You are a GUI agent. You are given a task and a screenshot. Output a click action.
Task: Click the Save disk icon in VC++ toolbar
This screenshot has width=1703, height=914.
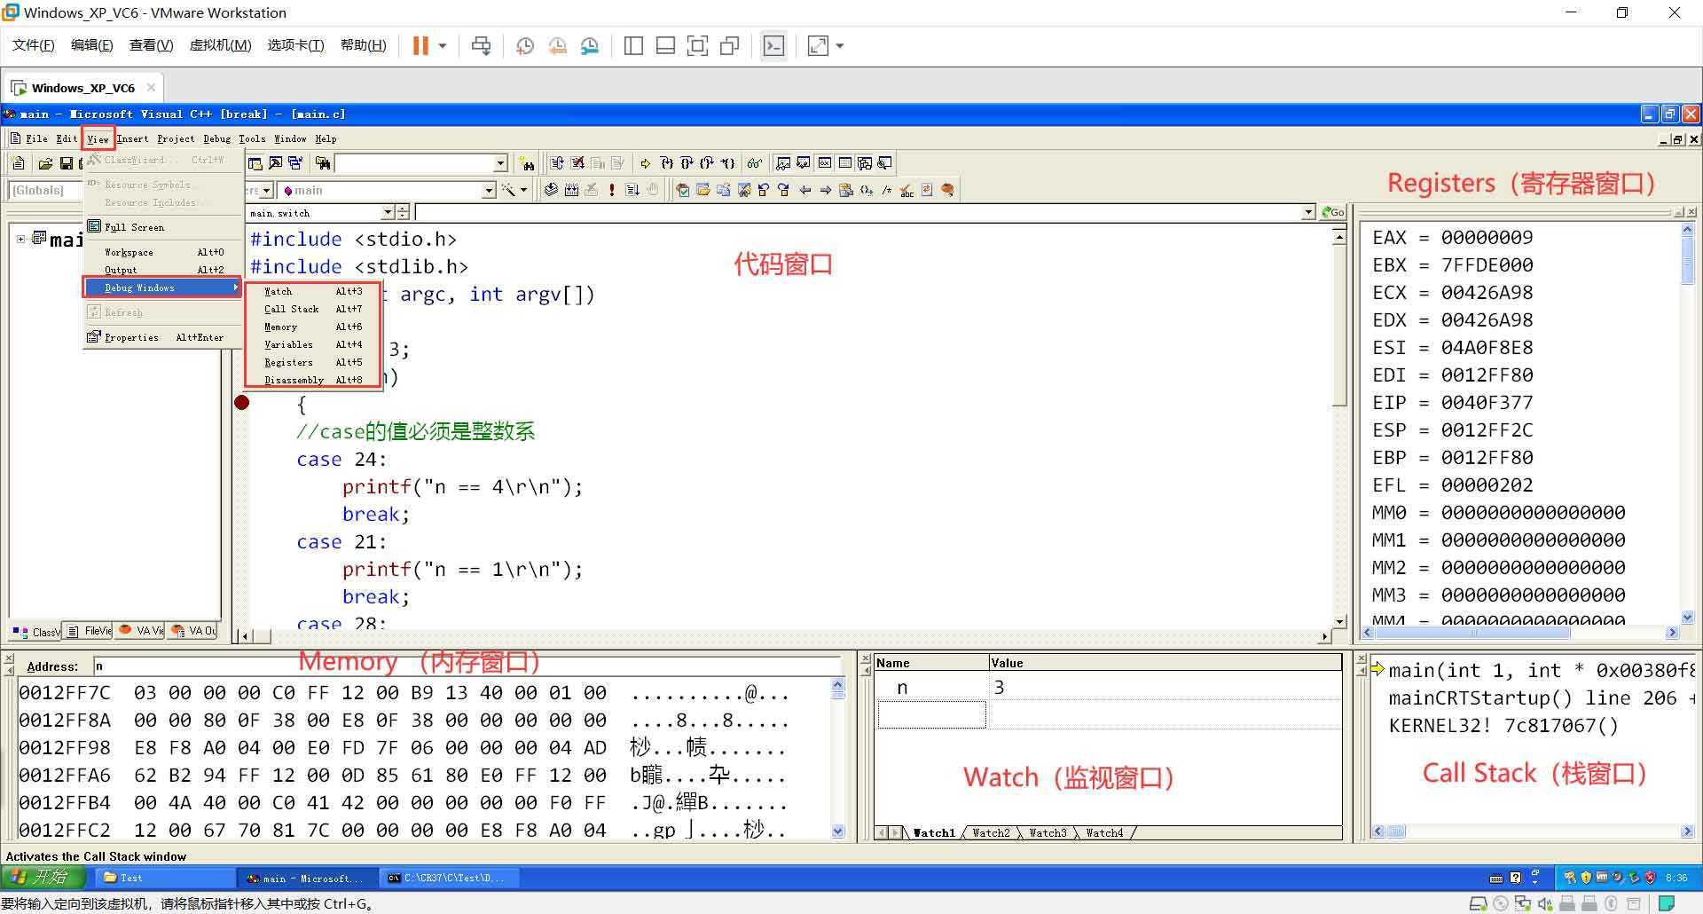click(66, 163)
